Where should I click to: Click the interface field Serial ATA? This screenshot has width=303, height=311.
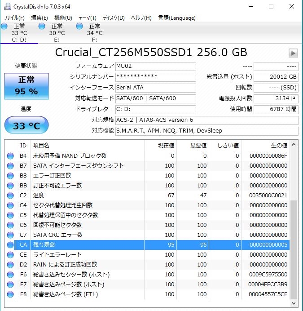pyautogui.click(x=156, y=88)
